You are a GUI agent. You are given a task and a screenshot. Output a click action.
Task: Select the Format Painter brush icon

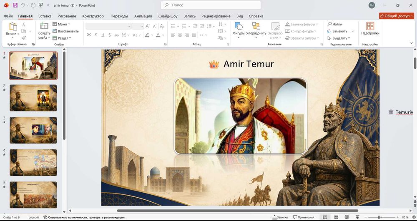tap(24, 38)
